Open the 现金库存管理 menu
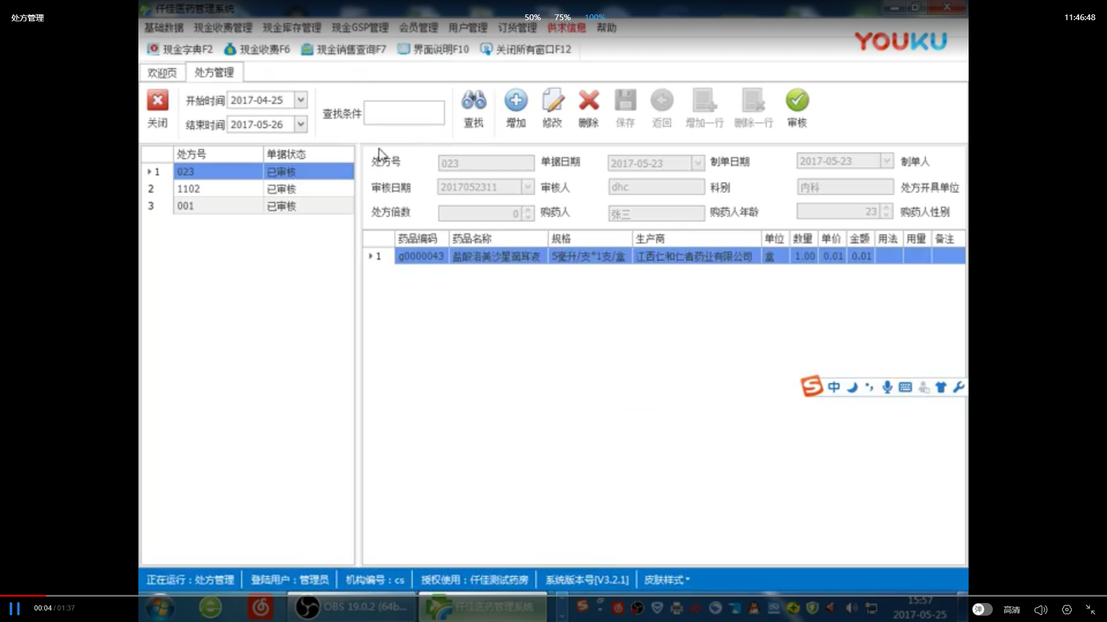 point(292,28)
